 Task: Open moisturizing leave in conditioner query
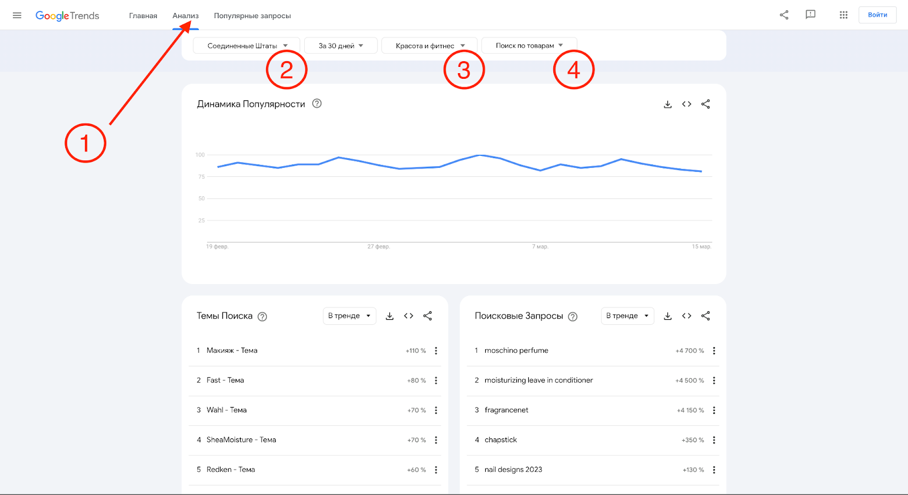coord(539,380)
